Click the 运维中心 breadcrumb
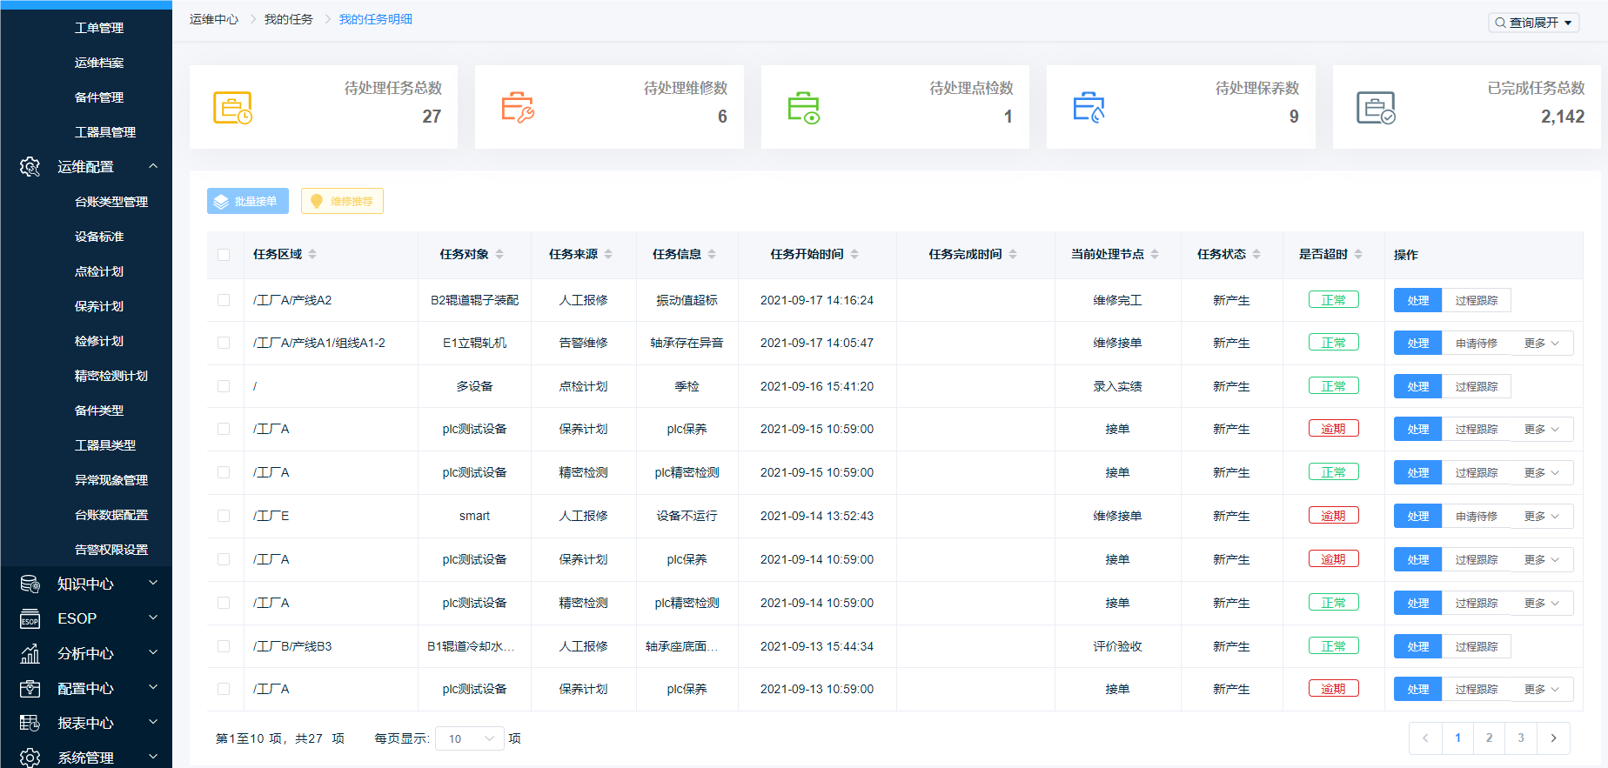Image resolution: width=1608 pixels, height=768 pixels. (x=214, y=19)
